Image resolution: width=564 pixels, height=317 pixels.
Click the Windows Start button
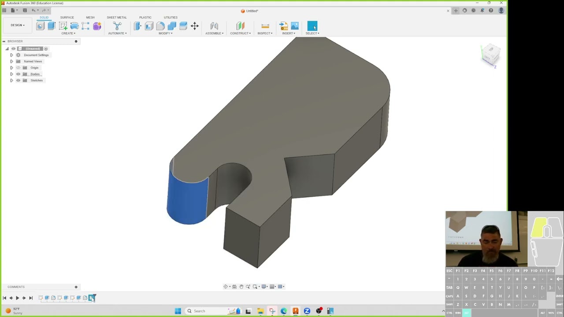pos(178,311)
